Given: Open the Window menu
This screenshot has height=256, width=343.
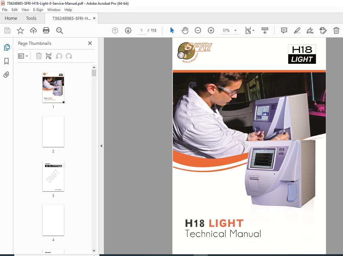Looking at the screenshot, I should coord(54,10).
